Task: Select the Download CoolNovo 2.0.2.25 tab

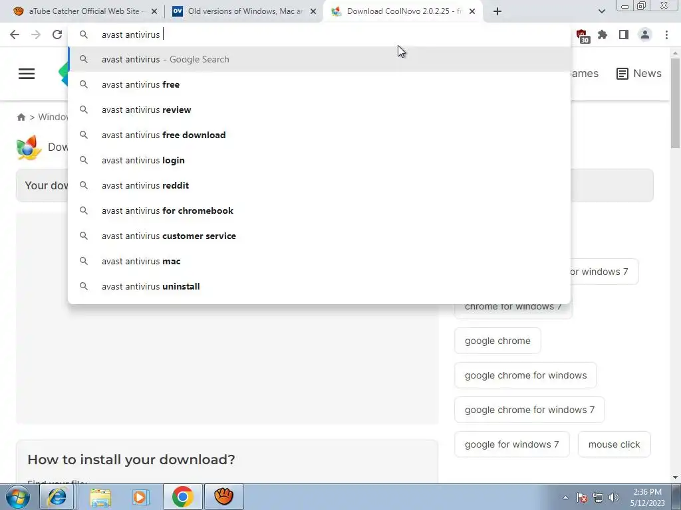Action: (x=404, y=11)
